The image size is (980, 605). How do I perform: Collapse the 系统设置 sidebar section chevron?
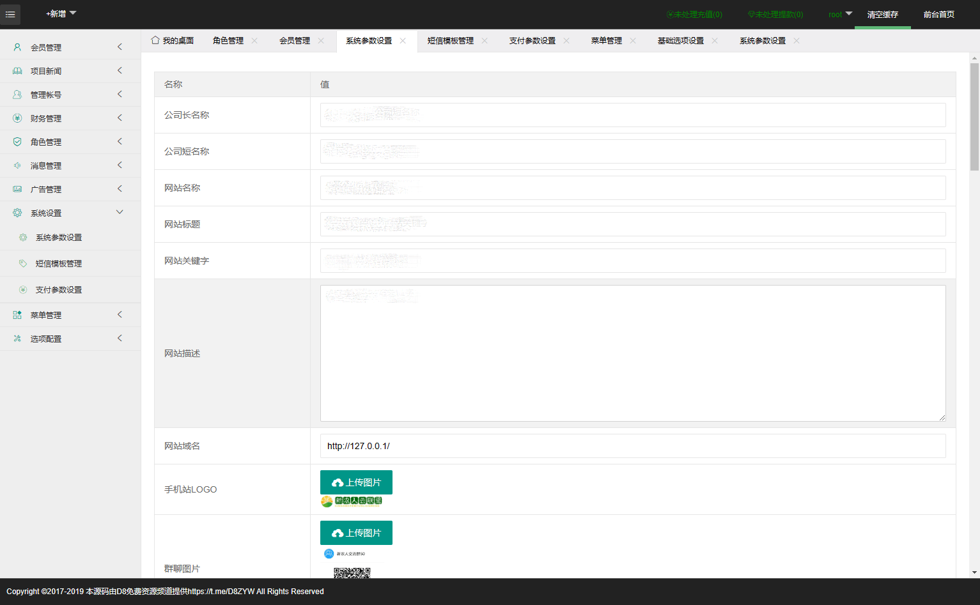coord(120,212)
